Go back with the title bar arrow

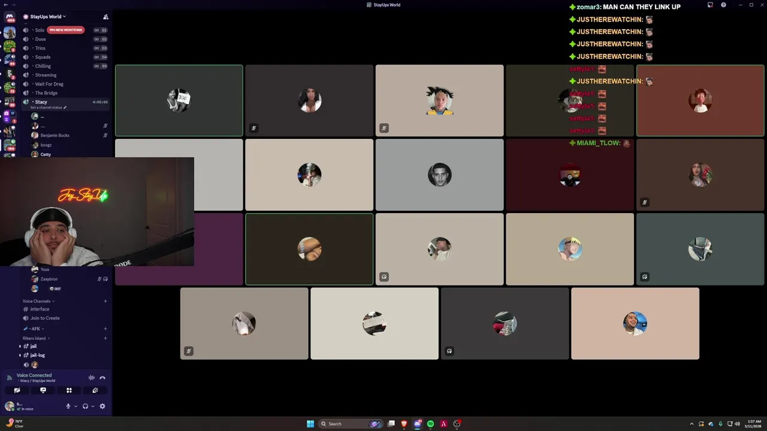(5, 5)
